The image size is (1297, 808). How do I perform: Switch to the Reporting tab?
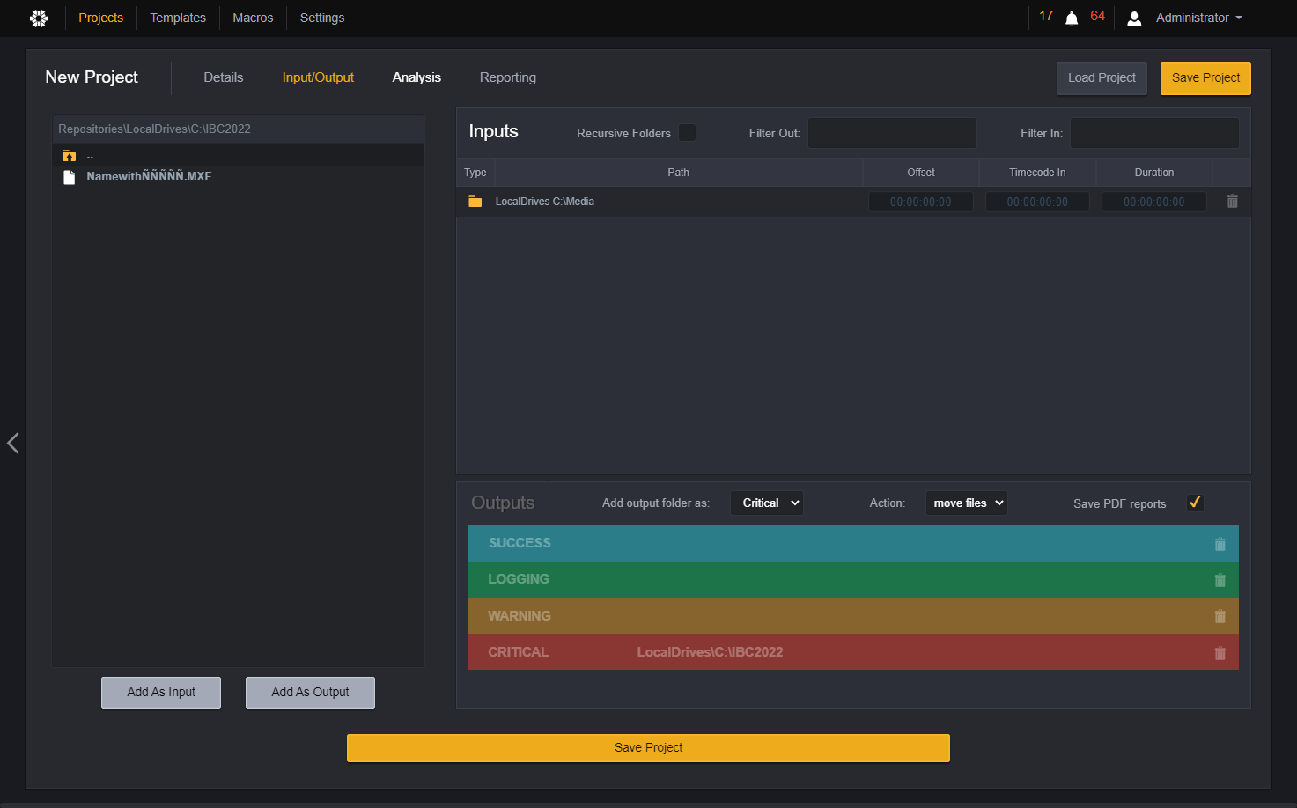tap(508, 77)
